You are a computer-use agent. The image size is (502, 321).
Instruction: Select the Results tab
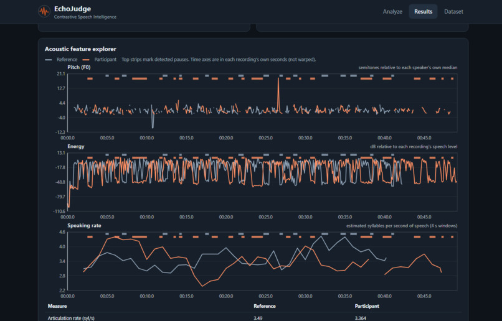point(424,12)
